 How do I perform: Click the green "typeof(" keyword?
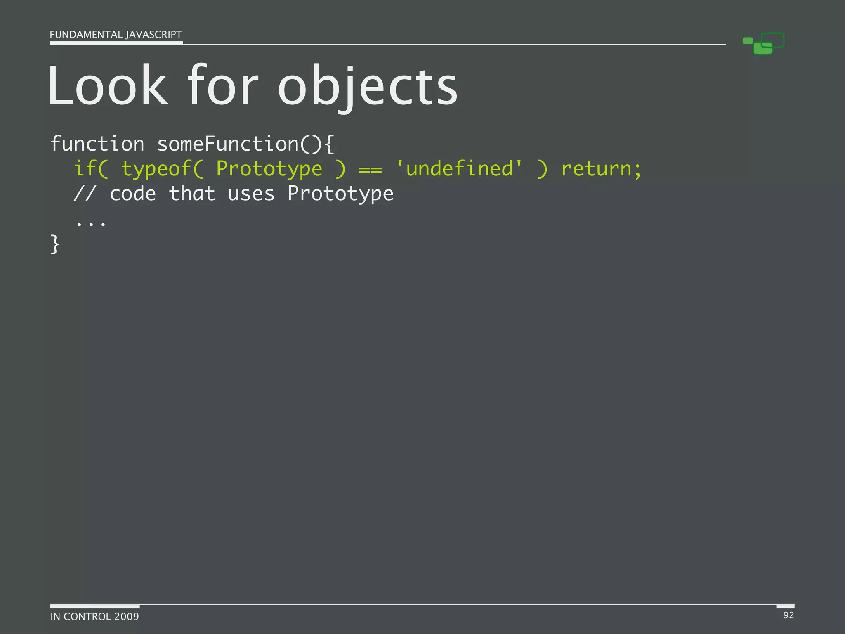coord(162,169)
